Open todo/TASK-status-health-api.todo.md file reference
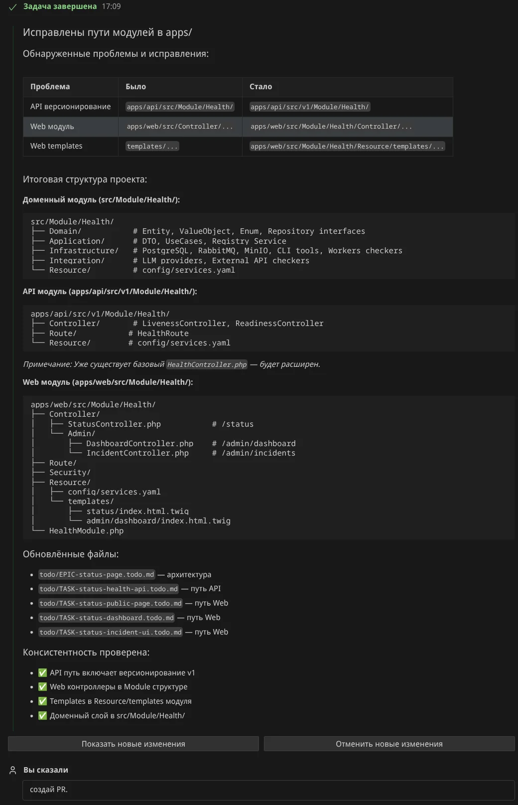This screenshot has width=518, height=805. (109, 589)
